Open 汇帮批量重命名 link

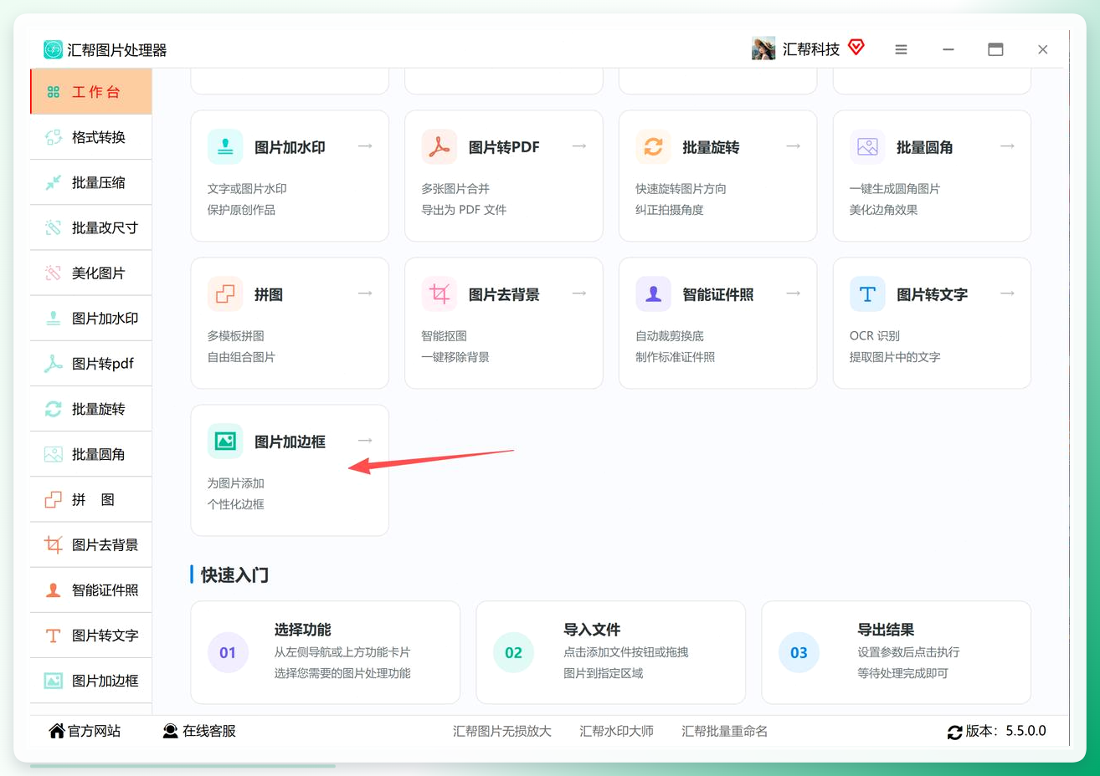tap(724, 731)
